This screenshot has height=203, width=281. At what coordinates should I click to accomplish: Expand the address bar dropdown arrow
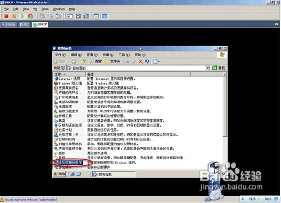(207, 68)
